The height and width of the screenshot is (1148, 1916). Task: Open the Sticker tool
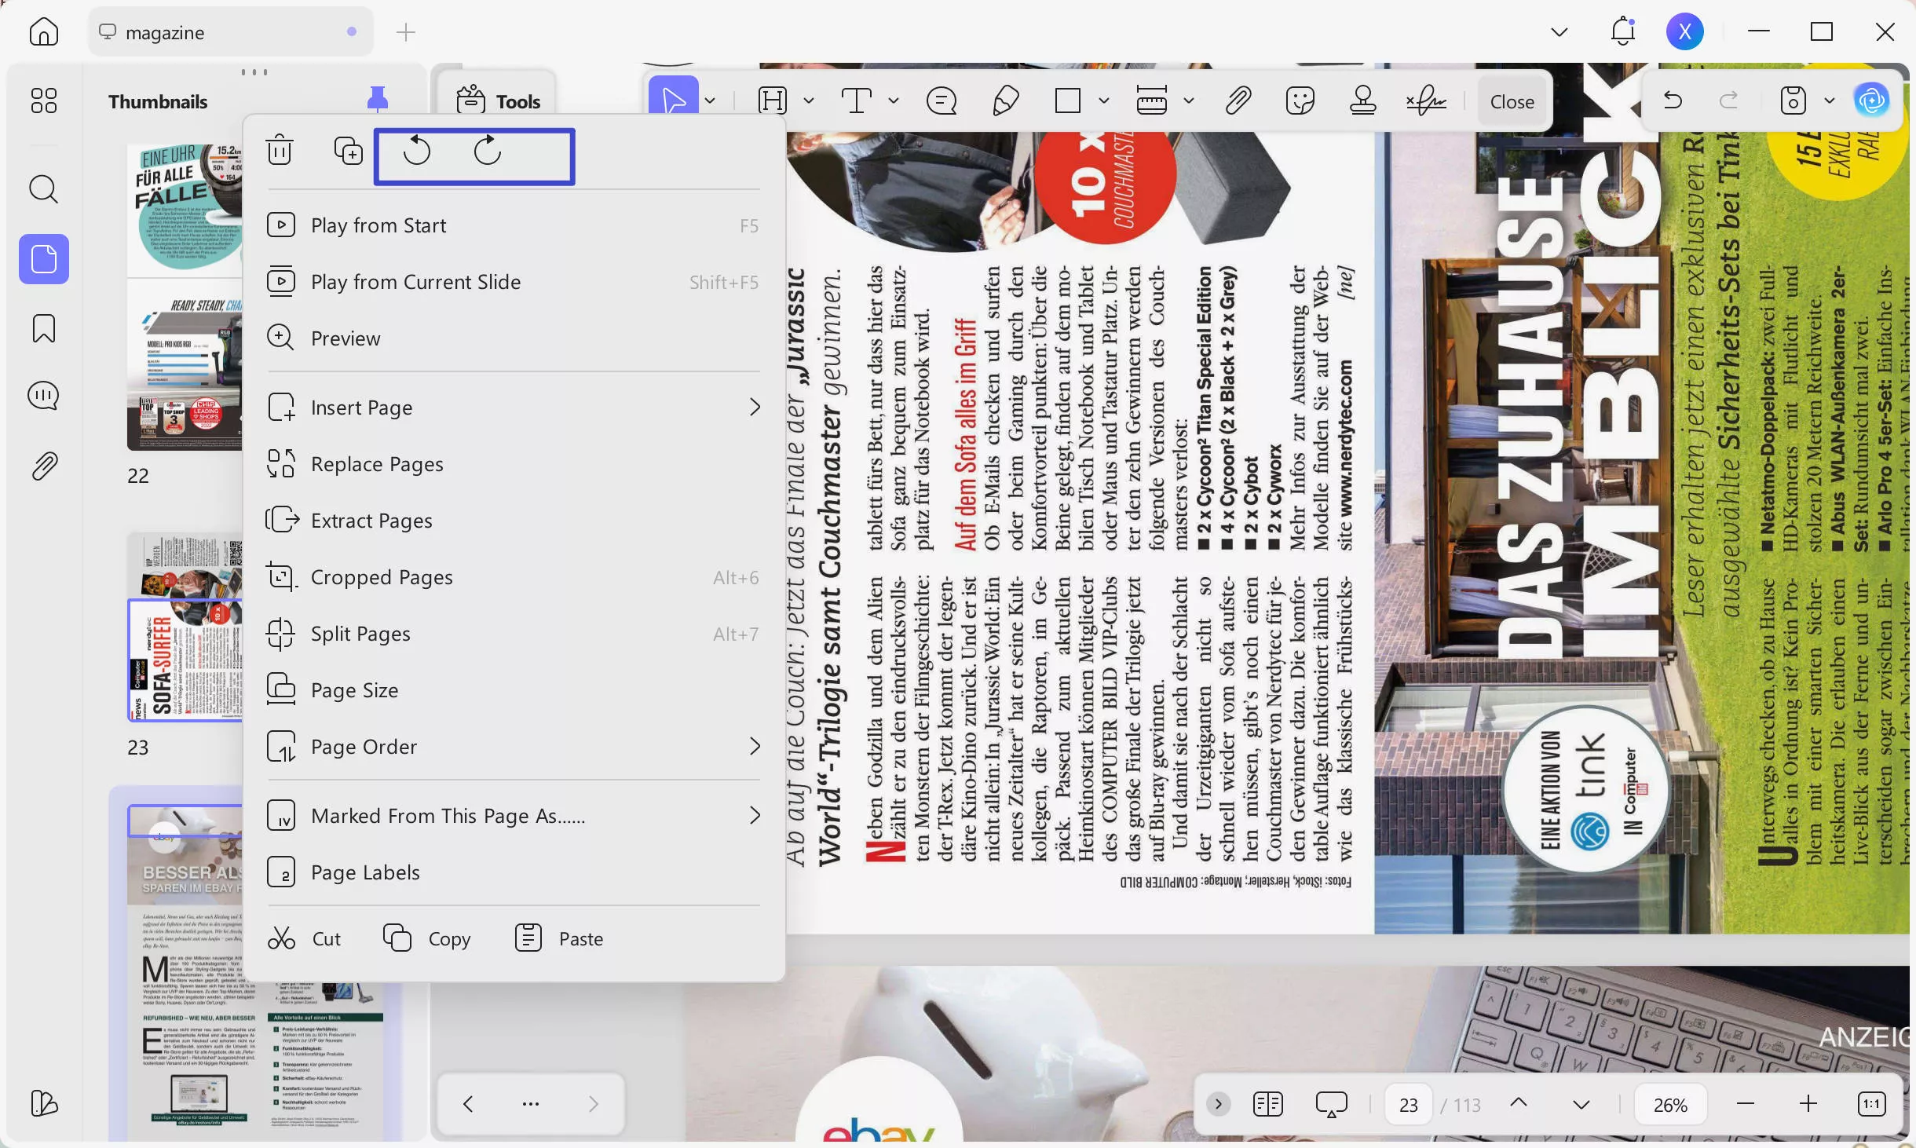coord(1300,101)
